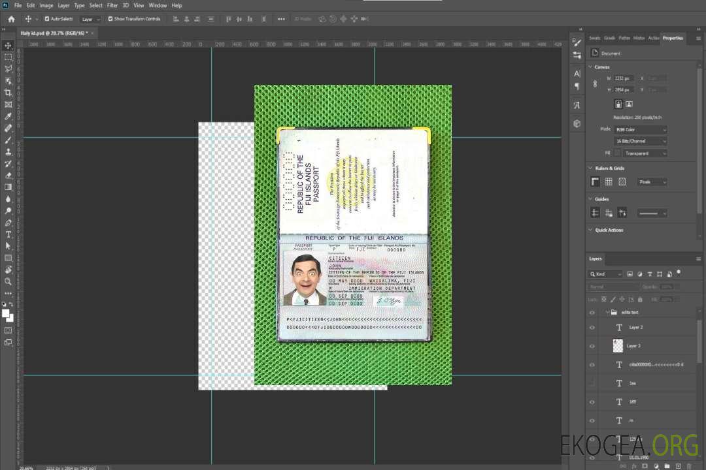Click the Home icon in options bar
The width and height of the screenshot is (706, 470).
pyautogui.click(x=11, y=19)
